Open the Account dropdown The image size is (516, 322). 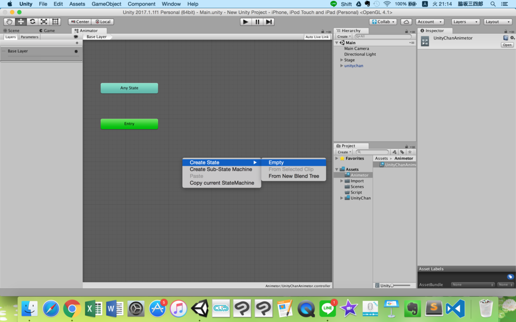(429, 22)
